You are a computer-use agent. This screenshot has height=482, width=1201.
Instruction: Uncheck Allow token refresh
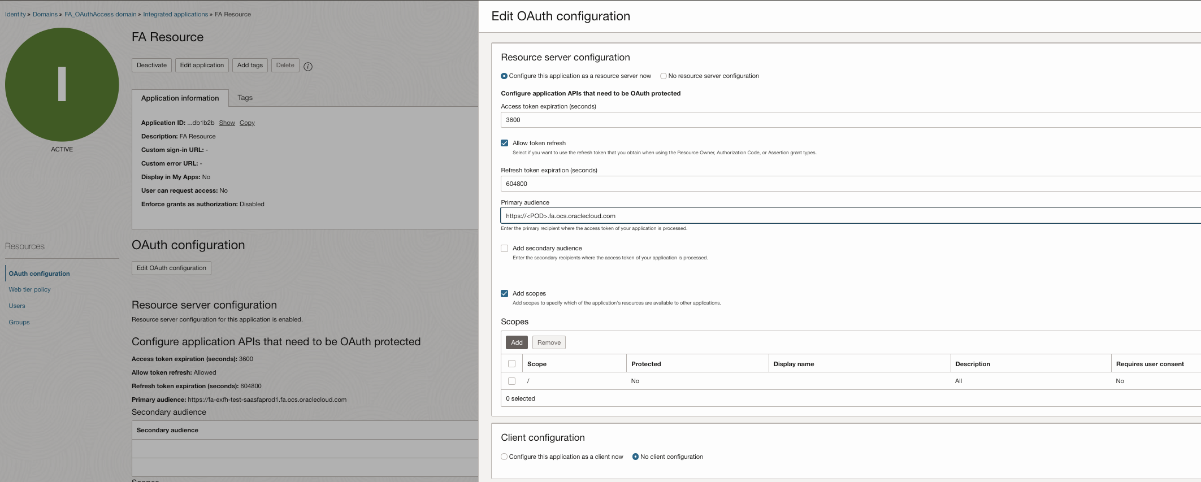click(505, 143)
